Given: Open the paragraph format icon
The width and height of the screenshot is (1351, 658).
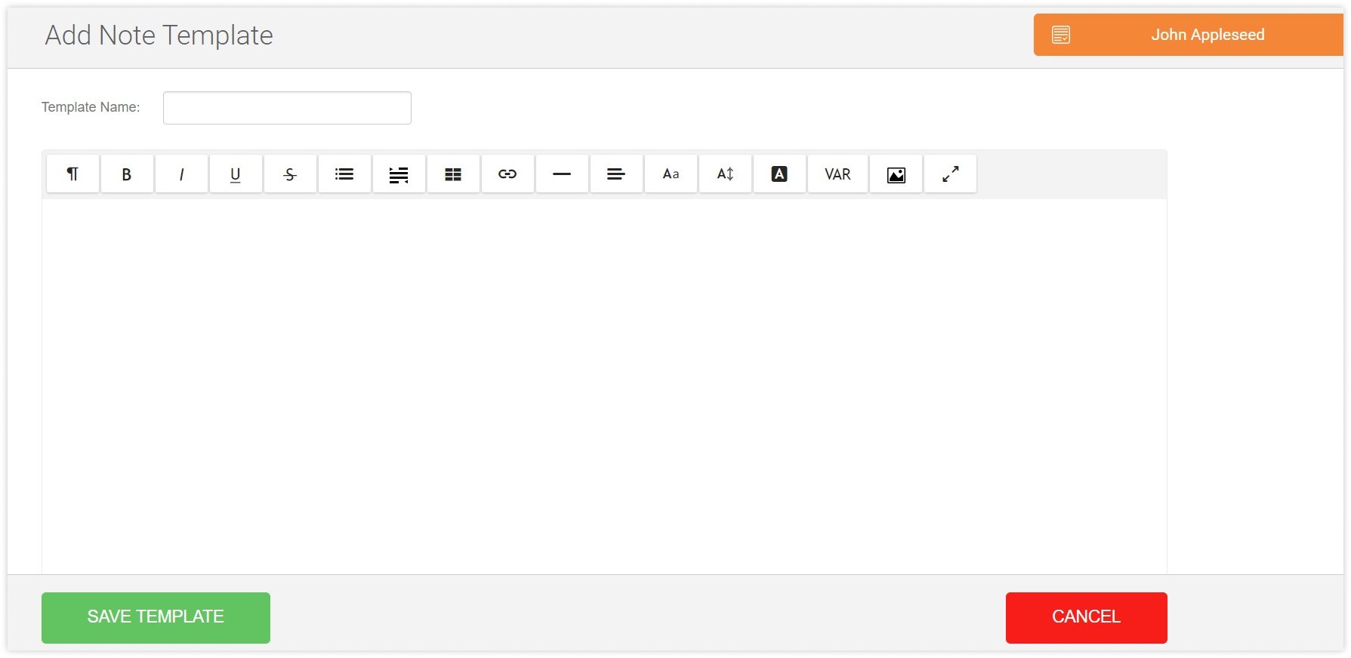Looking at the screenshot, I should pos(72,174).
